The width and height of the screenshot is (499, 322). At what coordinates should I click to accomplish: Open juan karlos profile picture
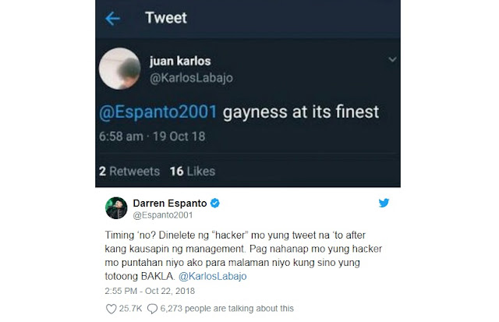[x=119, y=69]
